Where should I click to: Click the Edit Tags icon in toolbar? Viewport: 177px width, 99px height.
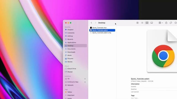pyautogui.click(x=171, y=23)
